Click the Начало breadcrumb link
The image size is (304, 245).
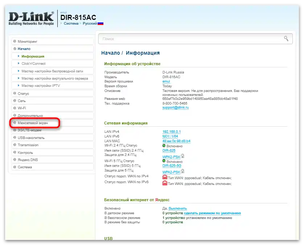[111, 53]
